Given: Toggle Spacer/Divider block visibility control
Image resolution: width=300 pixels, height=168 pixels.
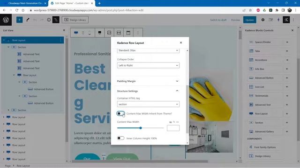Looking at the screenshot, I should 287,42.
